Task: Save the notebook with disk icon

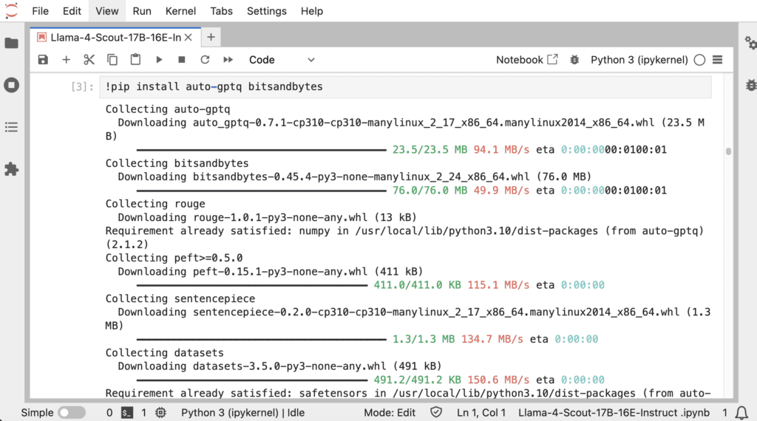Action: point(43,60)
